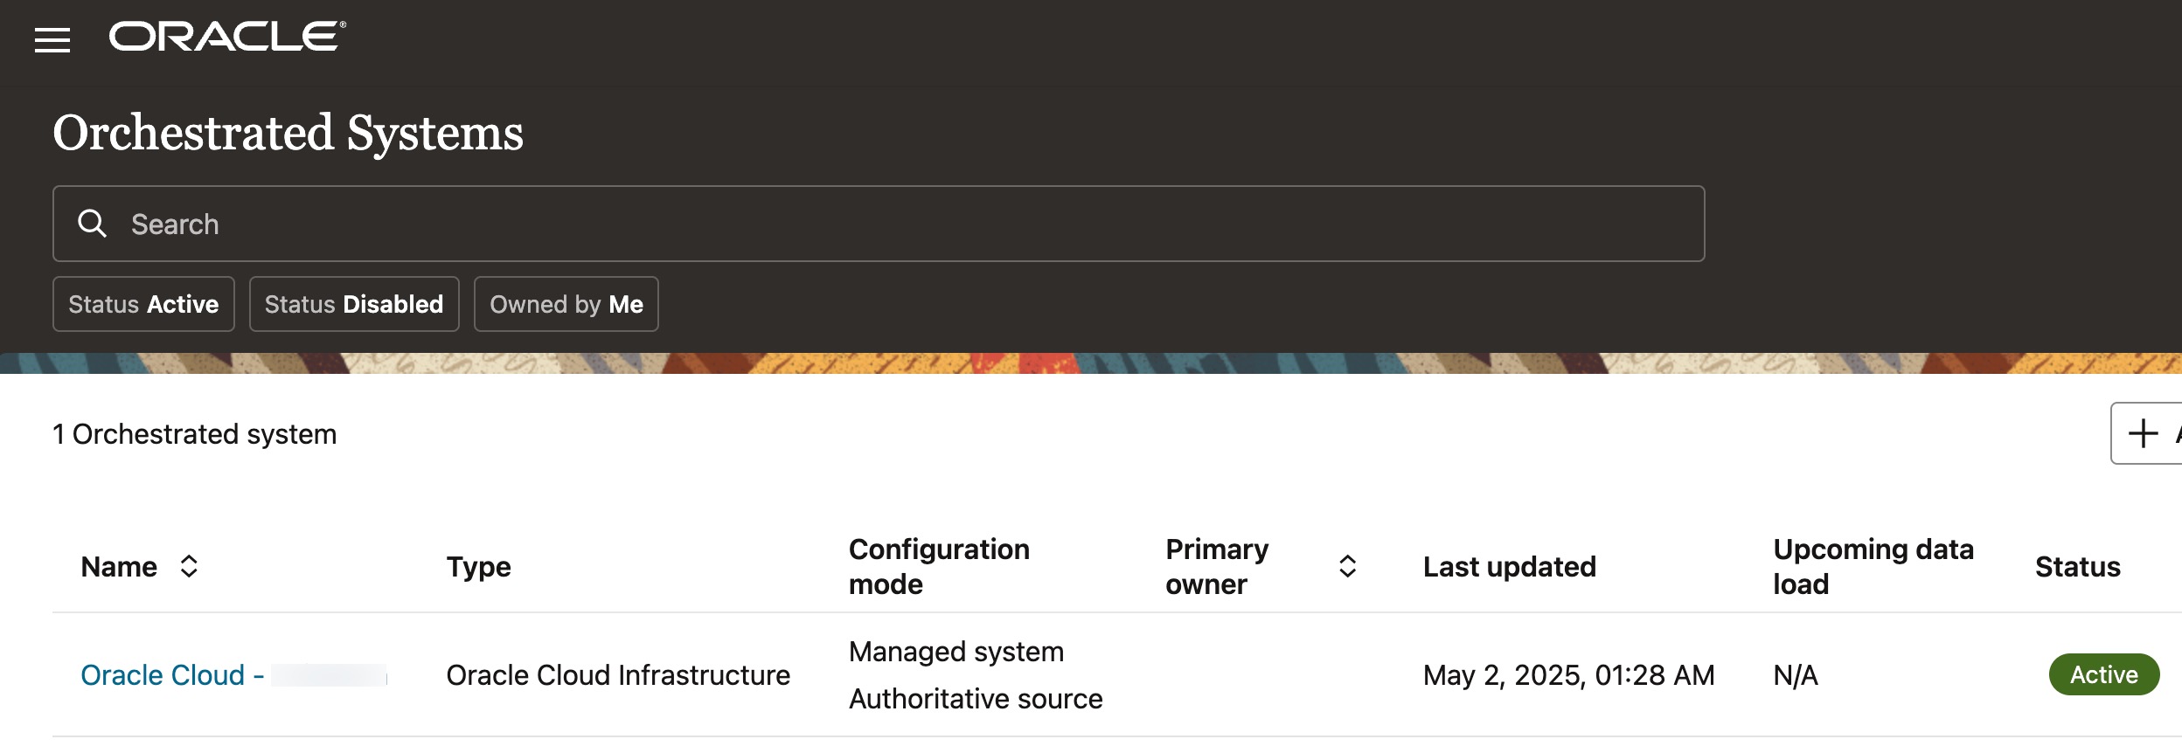The image size is (2182, 746).
Task: Click the Primary owner column header
Action: [1216, 566]
